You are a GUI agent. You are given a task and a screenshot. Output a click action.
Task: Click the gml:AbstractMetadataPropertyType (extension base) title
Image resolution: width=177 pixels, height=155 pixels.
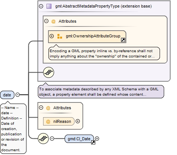[103, 6]
